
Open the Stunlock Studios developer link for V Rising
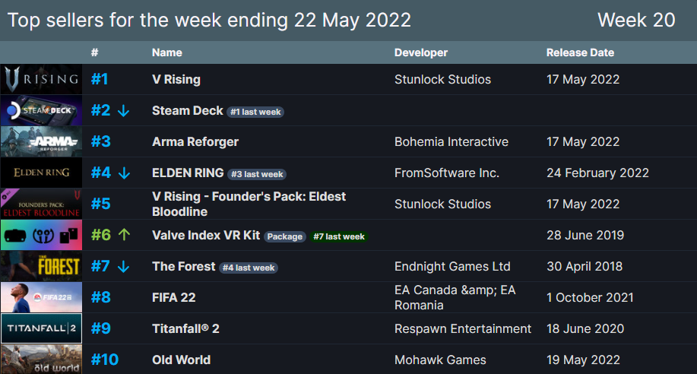point(442,79)
